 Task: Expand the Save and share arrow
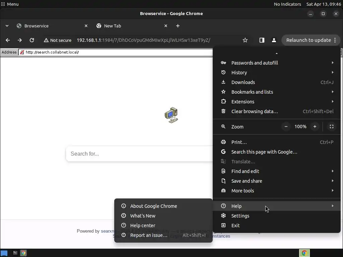point(333,181)
